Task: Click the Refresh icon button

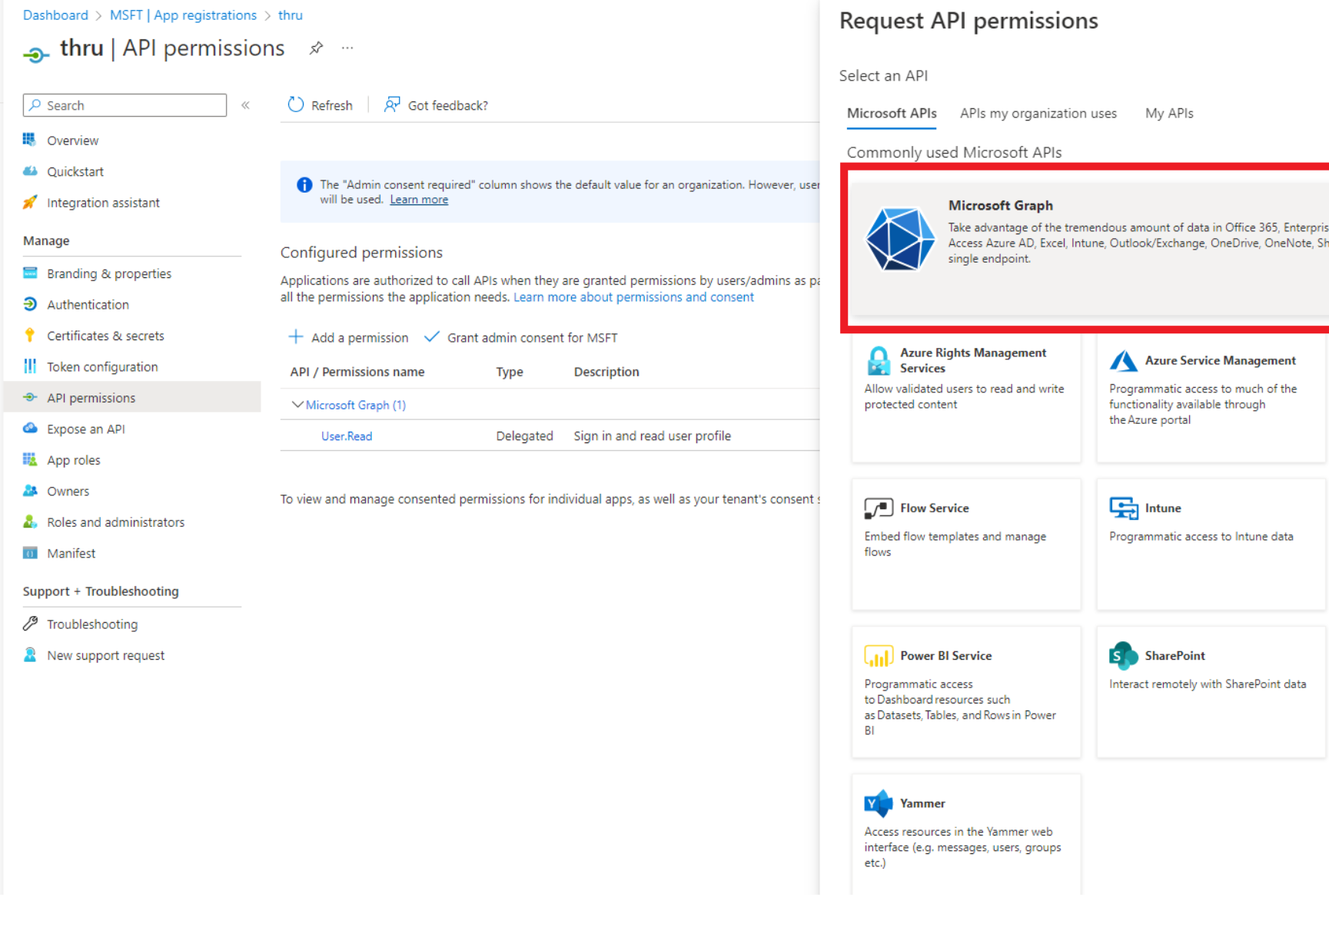Action: (296, 105)
